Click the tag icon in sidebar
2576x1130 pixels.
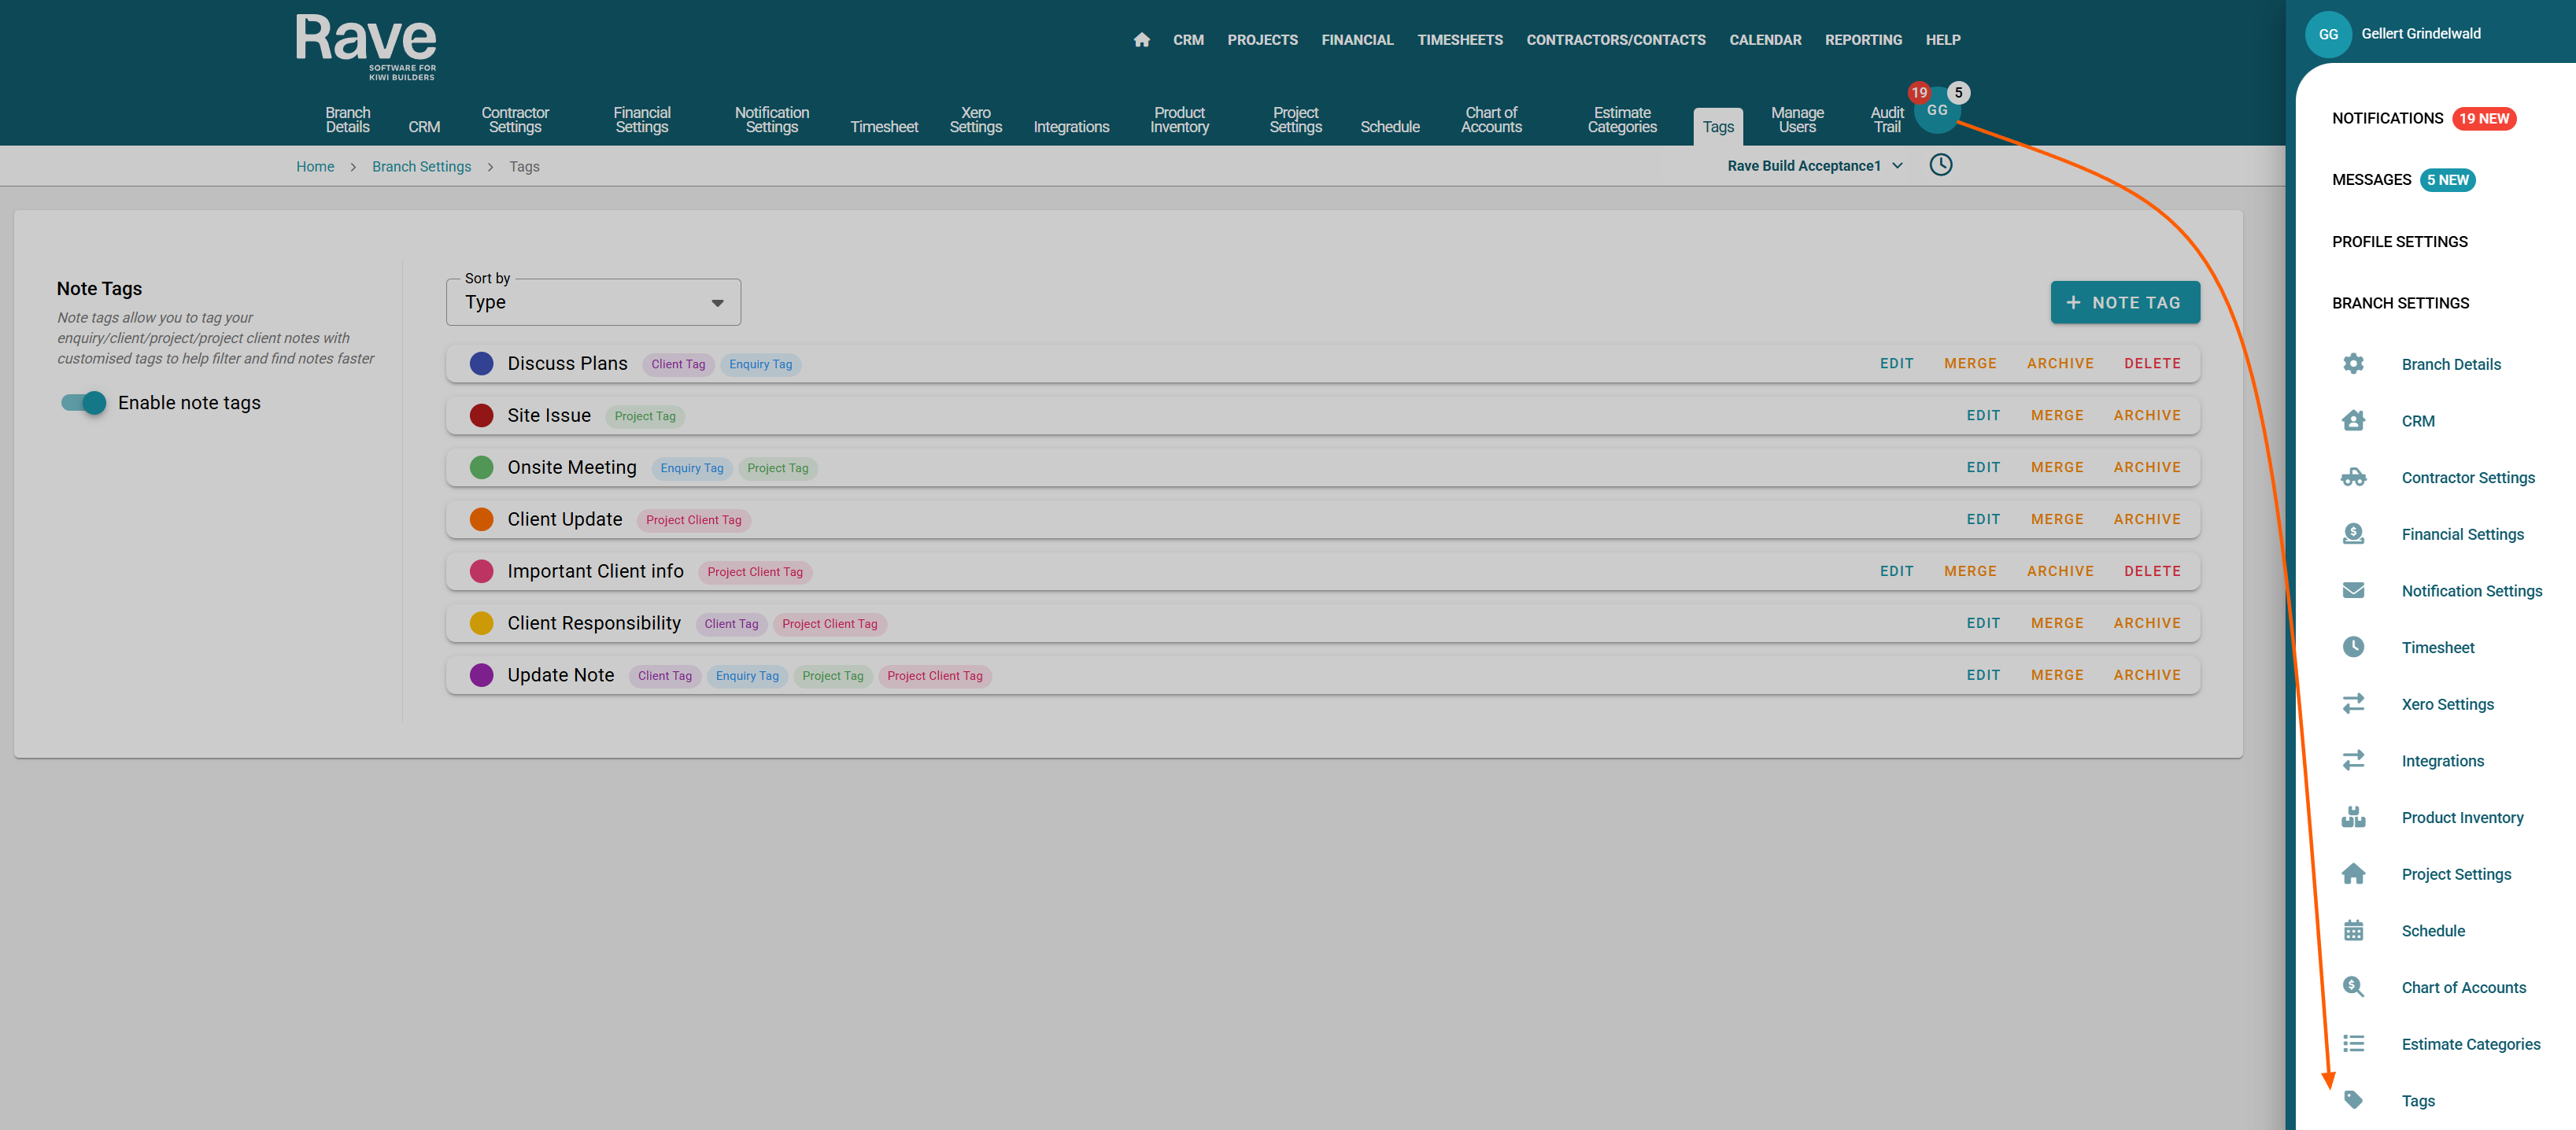point(2353,1100)
